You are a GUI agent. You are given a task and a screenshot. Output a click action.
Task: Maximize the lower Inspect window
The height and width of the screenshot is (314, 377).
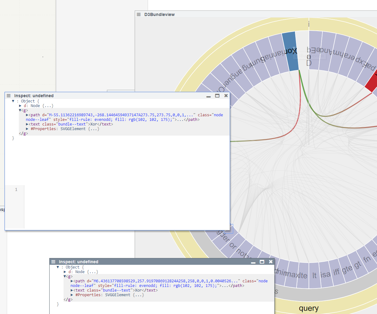(x=262, y=262)
